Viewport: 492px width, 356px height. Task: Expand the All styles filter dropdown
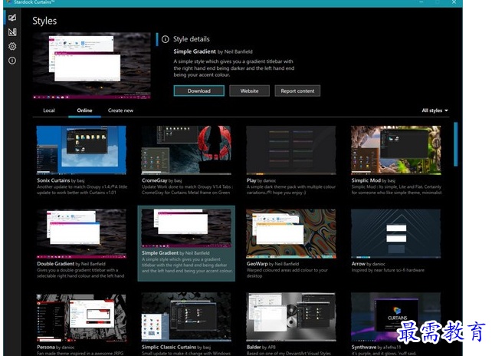(435, 110)
